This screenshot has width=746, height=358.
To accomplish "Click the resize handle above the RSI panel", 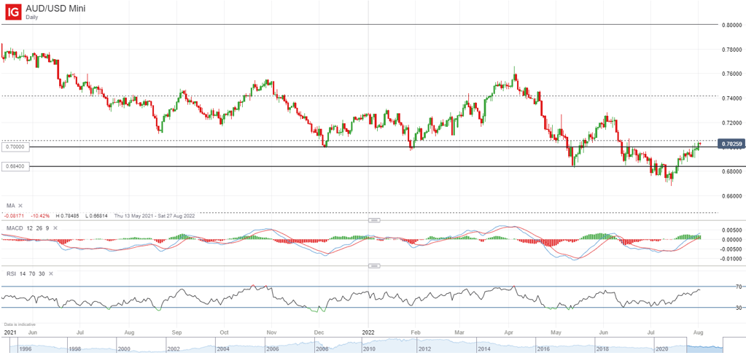I will pyautogui.click(x=374, y=266).
